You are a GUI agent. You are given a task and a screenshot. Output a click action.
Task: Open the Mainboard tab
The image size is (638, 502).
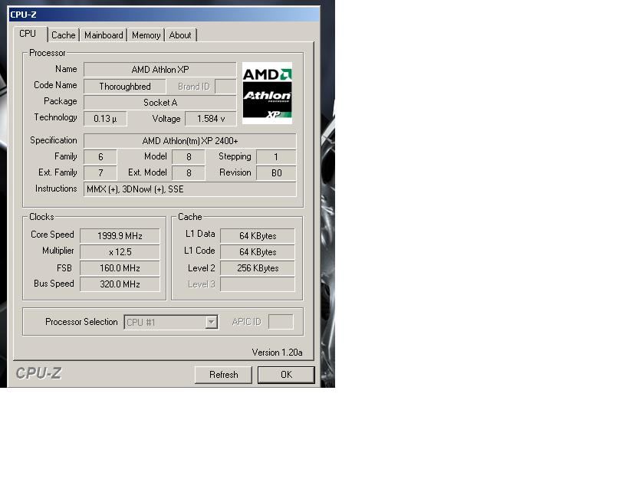tap(104, 35)
